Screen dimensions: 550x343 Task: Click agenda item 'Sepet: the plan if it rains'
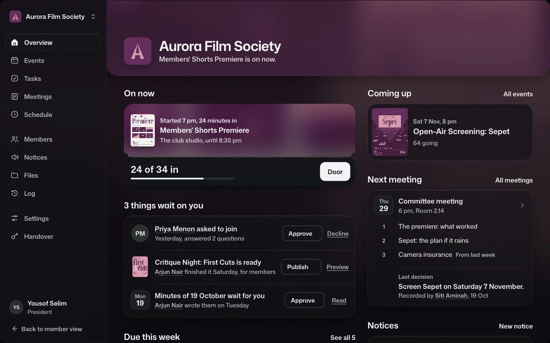click(x=433, y=241)
